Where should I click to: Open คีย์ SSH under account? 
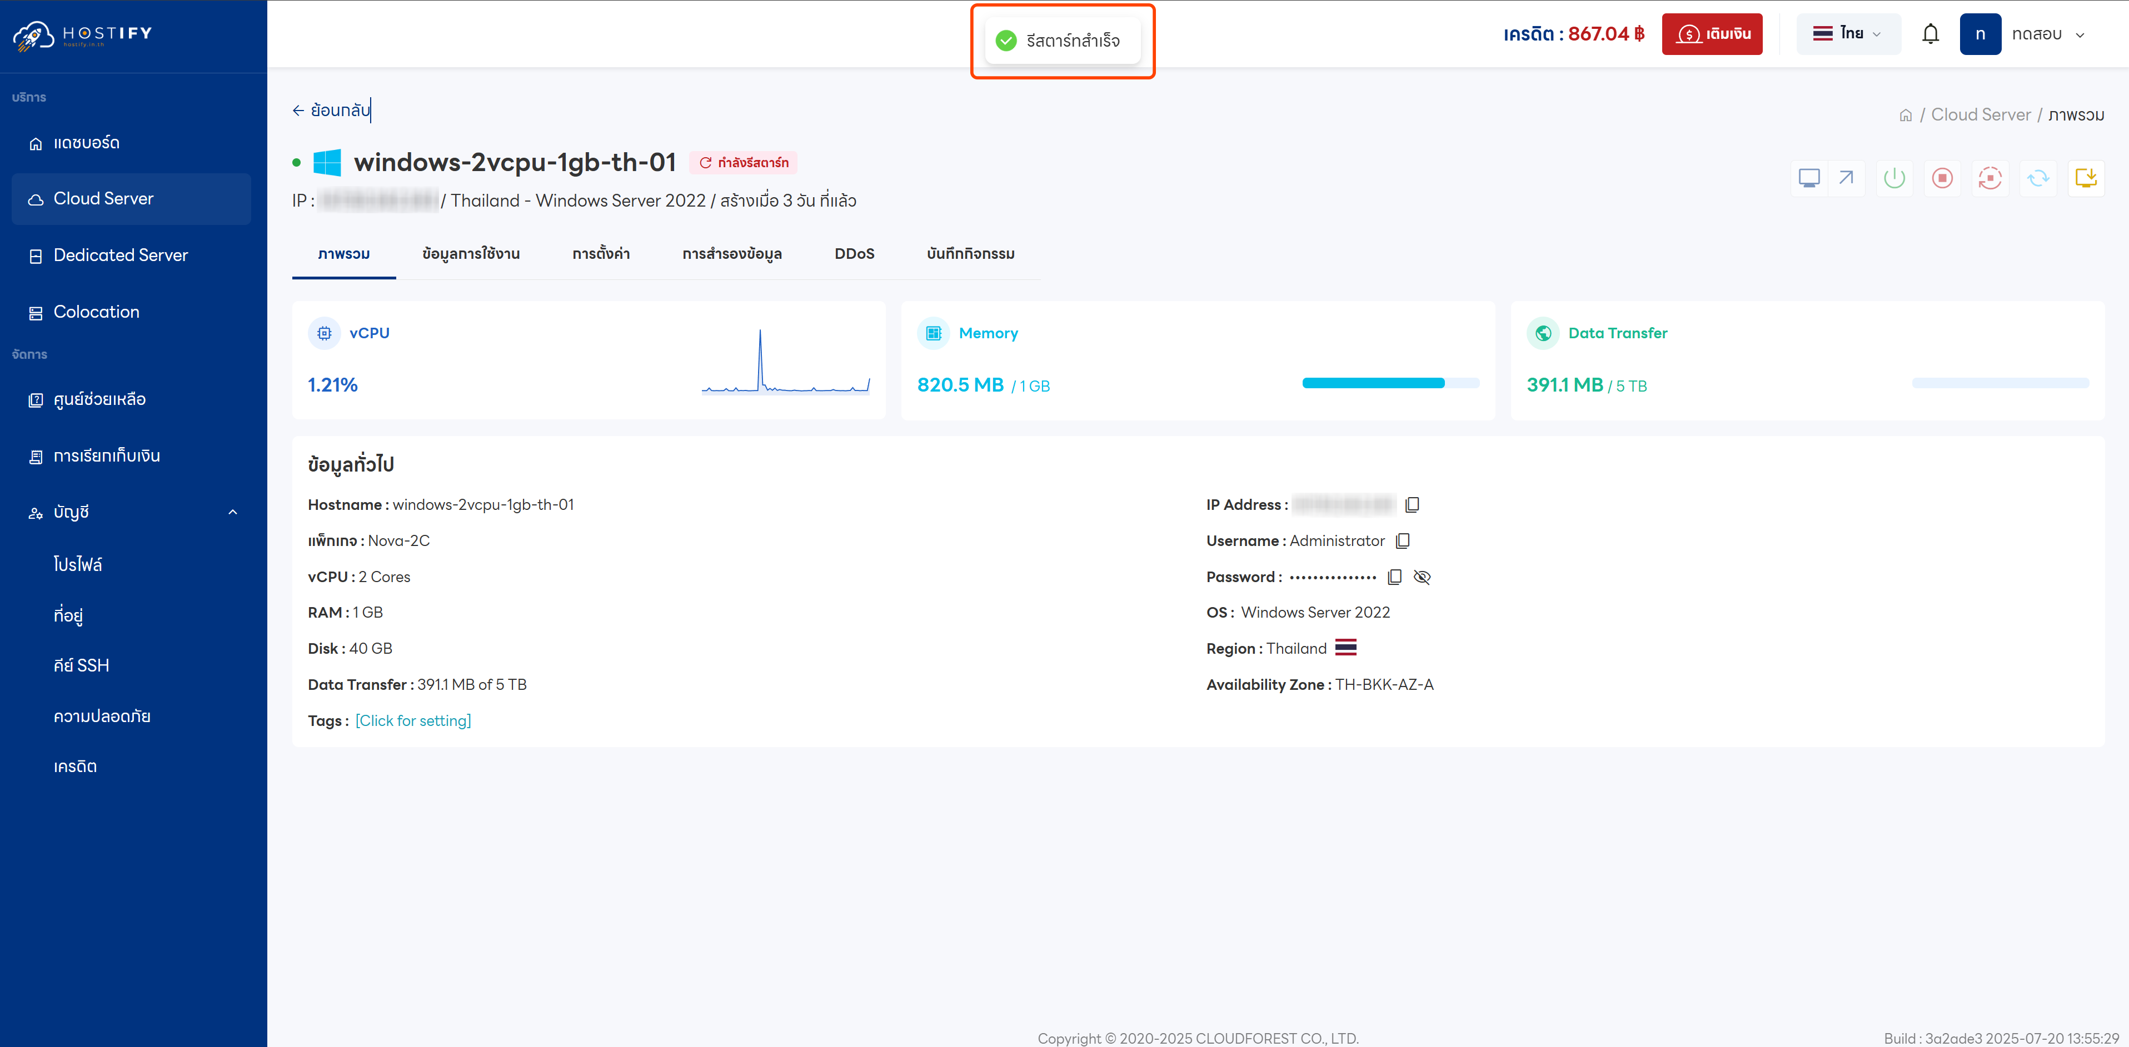tap(81, 665)
